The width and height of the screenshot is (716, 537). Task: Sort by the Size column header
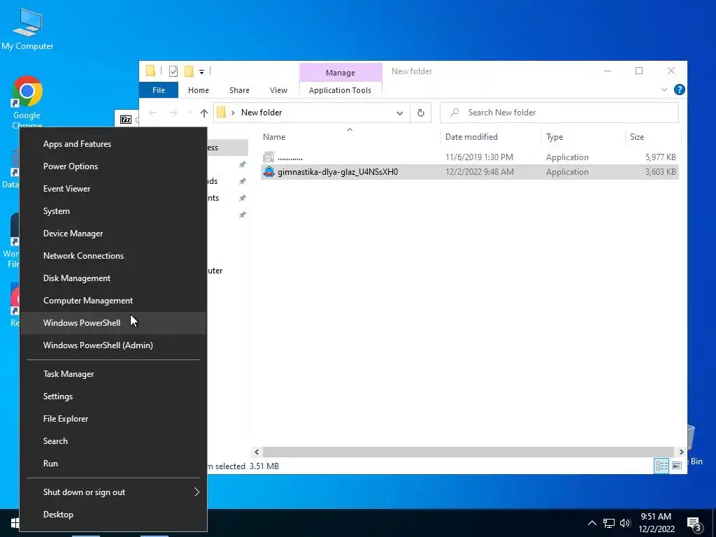click(x=637, y=137)
